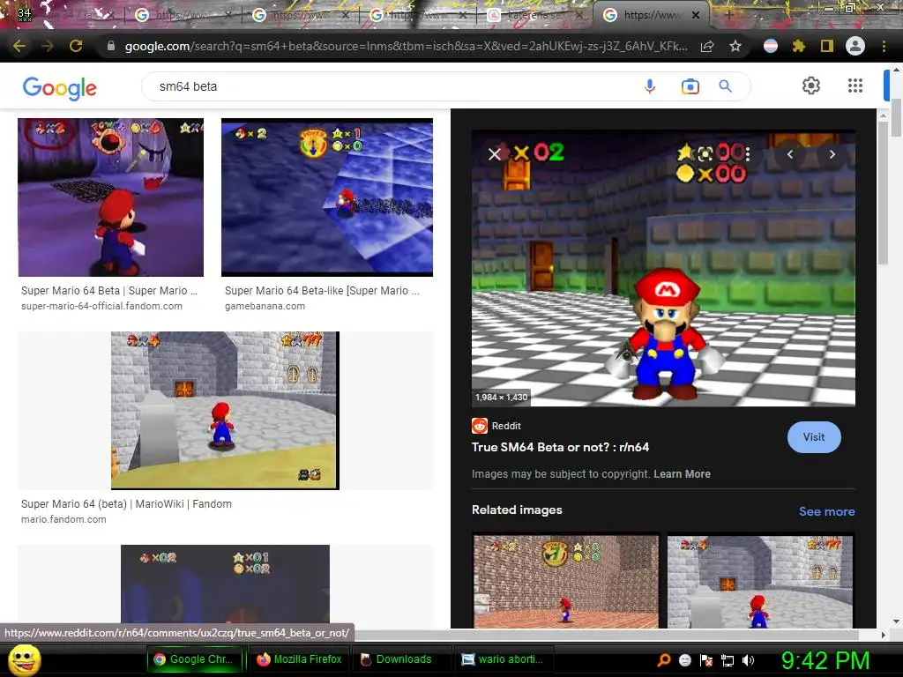Click the super-mario-64-official.fandom.com source text
903x677 pixels.
point(101,306)
